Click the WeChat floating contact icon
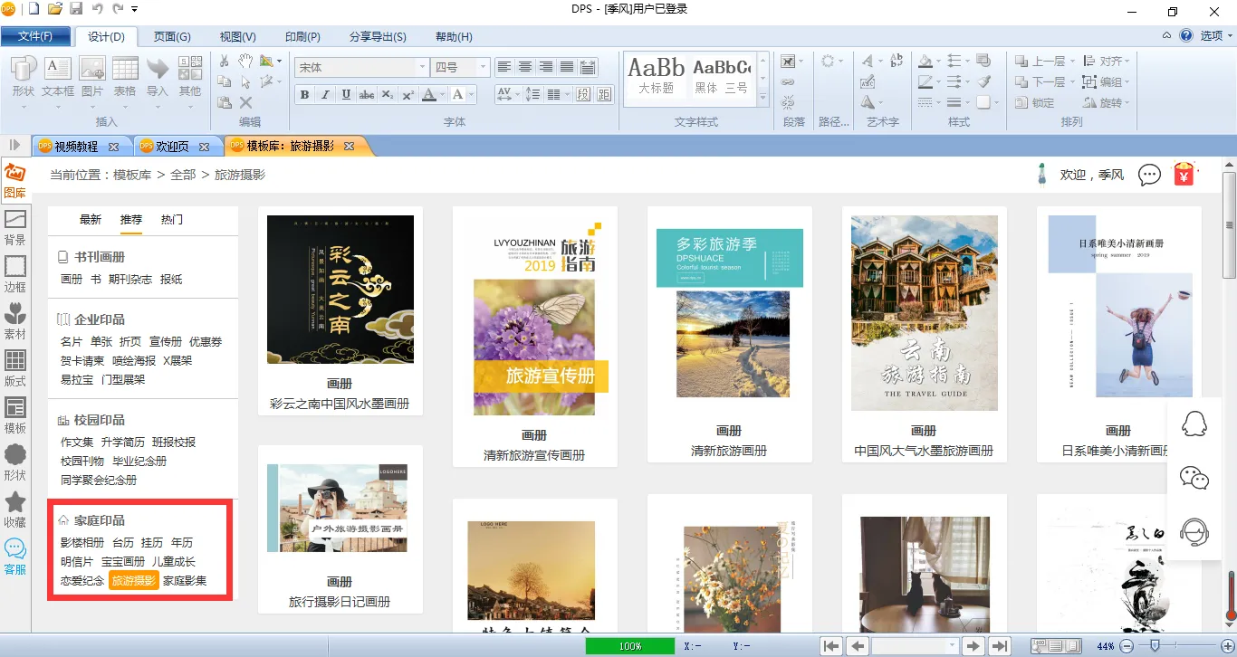The width and height of the screenshot is (1237, 657). 1194,477
